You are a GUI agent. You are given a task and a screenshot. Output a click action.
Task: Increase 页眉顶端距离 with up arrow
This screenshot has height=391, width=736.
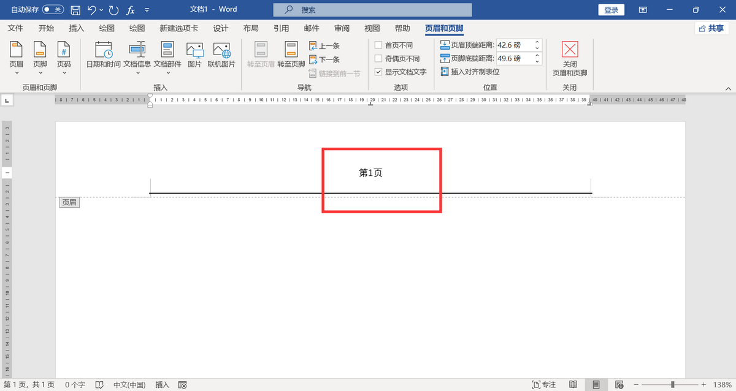click(537, 42)
